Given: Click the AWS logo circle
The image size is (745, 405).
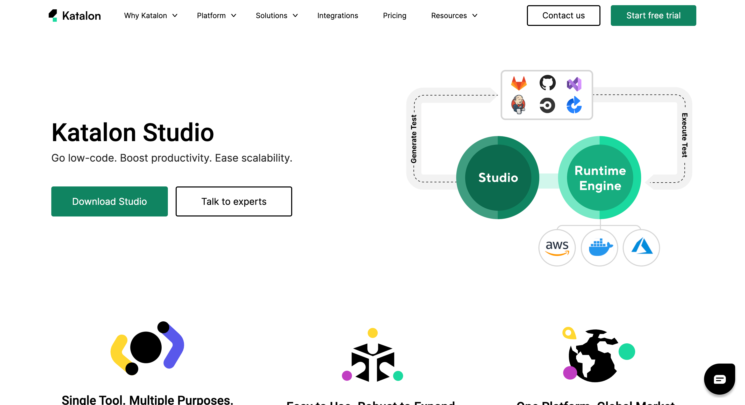Looking at the screenshot, I should click(557, 248).
